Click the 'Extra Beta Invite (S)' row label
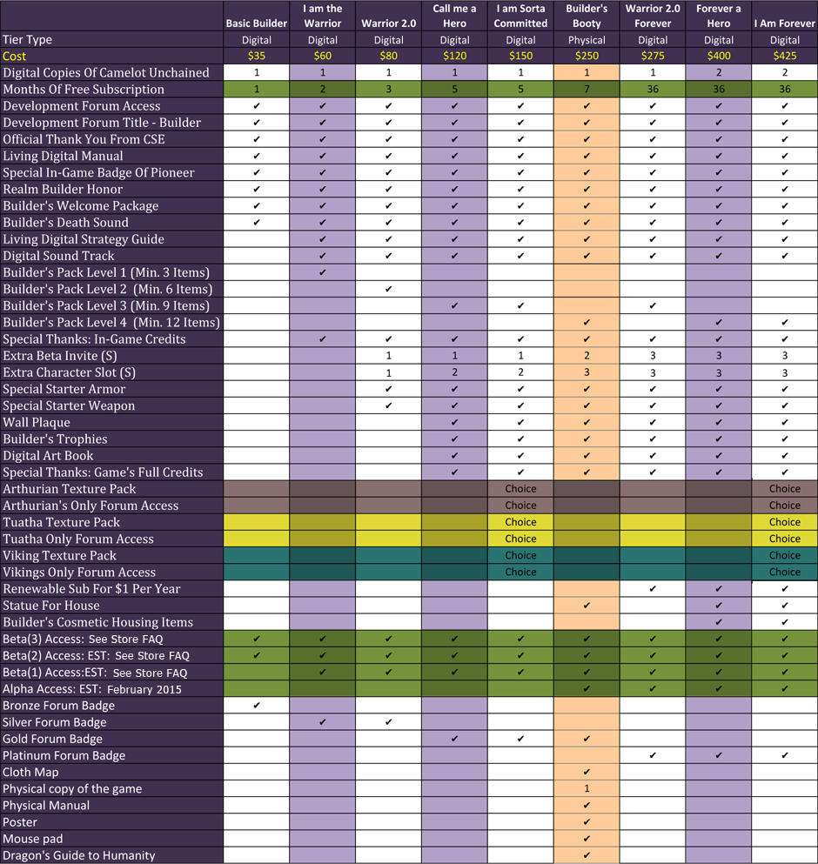Image resolution: width=818 pixels, height=864 pixels. pos(59,356)
